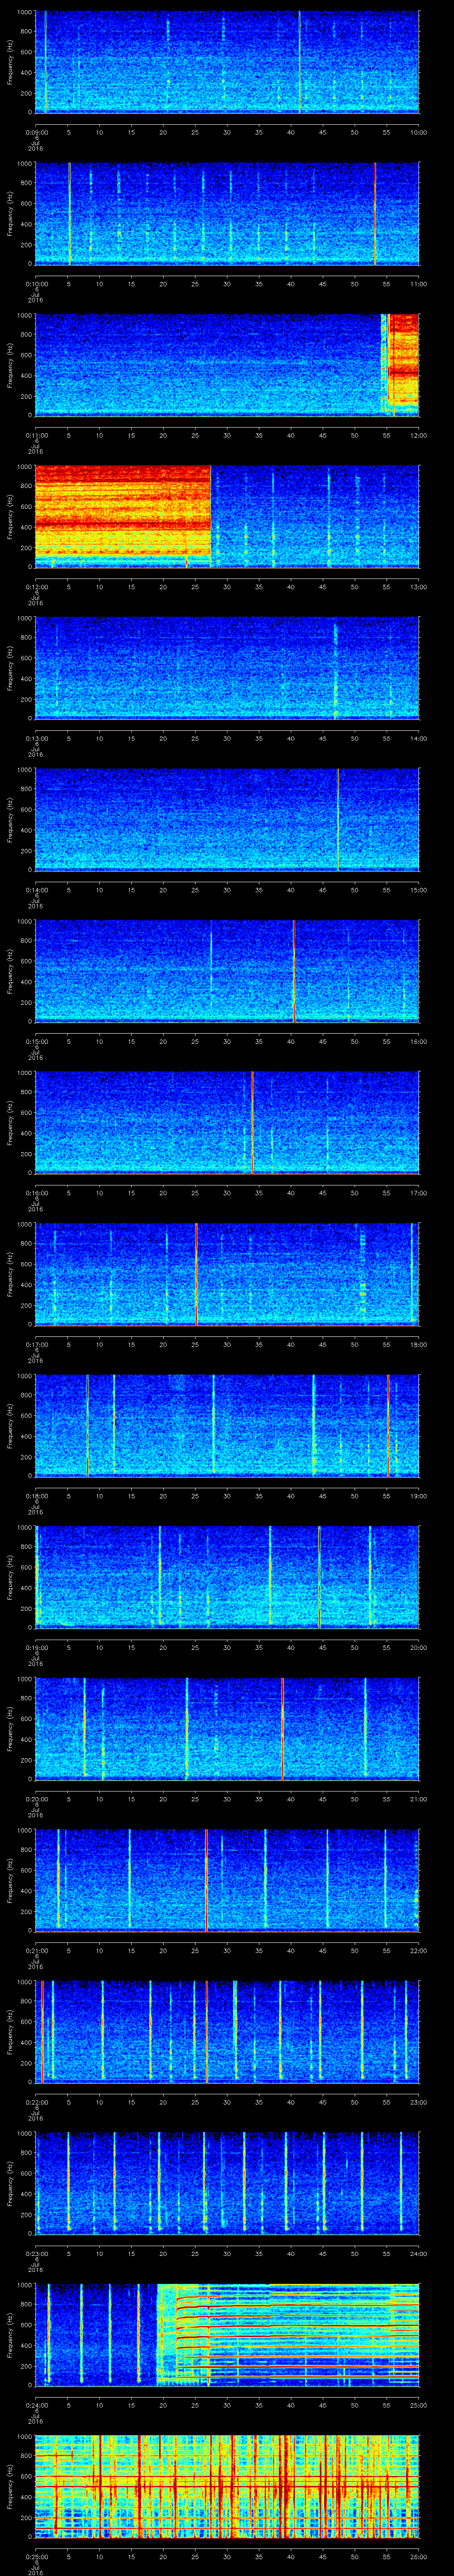This screenshot has width=454, height=2576.
Task: Click the 17:00 end time label
Action: (419, 1193)
